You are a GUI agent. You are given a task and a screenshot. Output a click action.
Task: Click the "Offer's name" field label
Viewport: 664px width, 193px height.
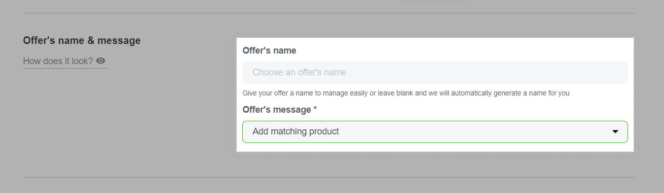[269, 51]
